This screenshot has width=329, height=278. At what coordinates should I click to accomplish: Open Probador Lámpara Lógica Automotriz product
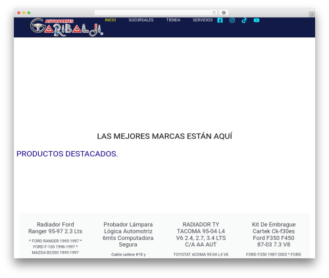pyautogui.click(x=128, y=235)
